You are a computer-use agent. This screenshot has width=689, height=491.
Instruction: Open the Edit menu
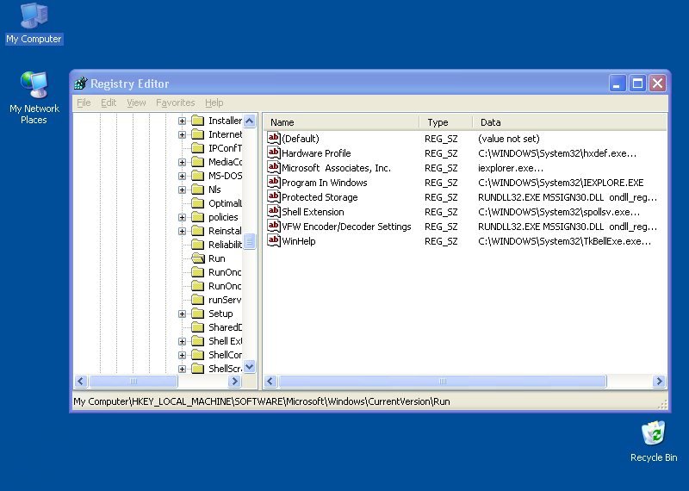point(109,103)
